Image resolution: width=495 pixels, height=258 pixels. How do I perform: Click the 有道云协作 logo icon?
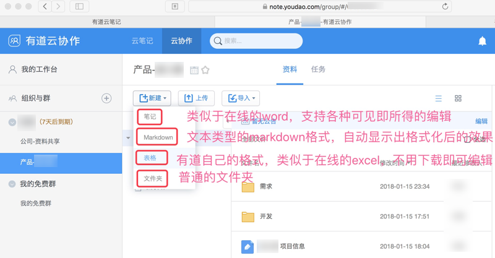[14, 41]
